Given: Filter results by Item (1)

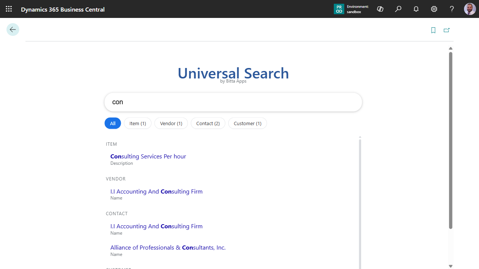Looking at the screenshot, I should click(138, 123).
